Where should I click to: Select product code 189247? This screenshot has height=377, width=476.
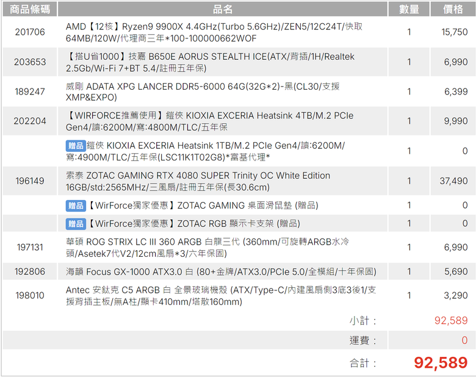click(x=30, y=92)
